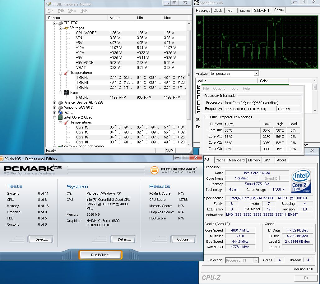Toggle the second chart value checkbox
320x284 pixels.
pos(199,92)
